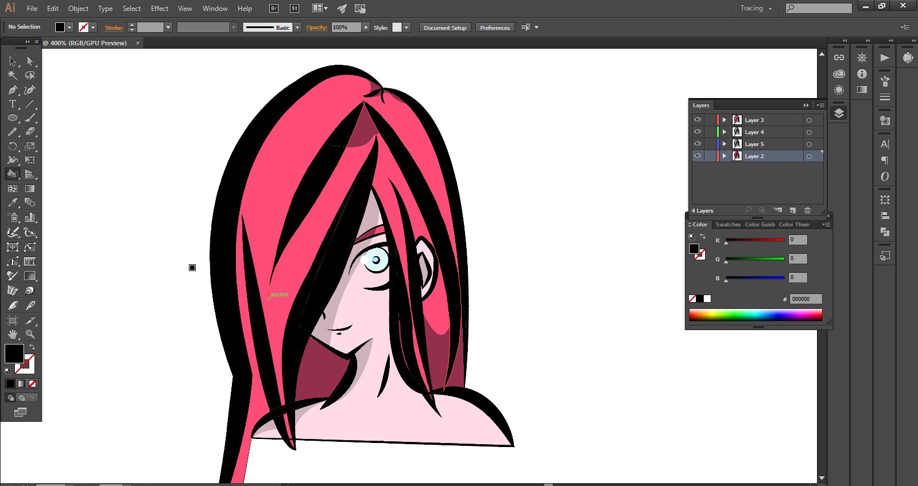Open the Character panel dock icon
The height and width of the screenshot is (486, 918).
coord(885,144)
